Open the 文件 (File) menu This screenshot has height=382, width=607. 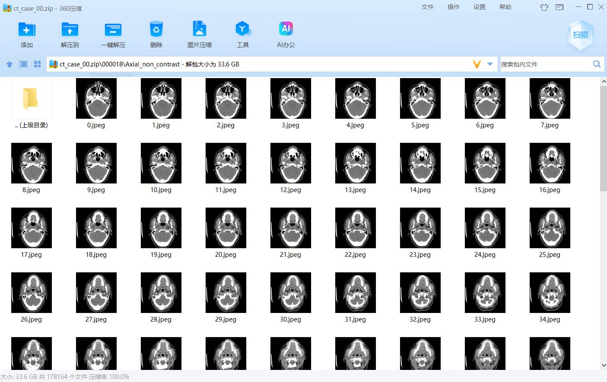[x=427, y=7]
